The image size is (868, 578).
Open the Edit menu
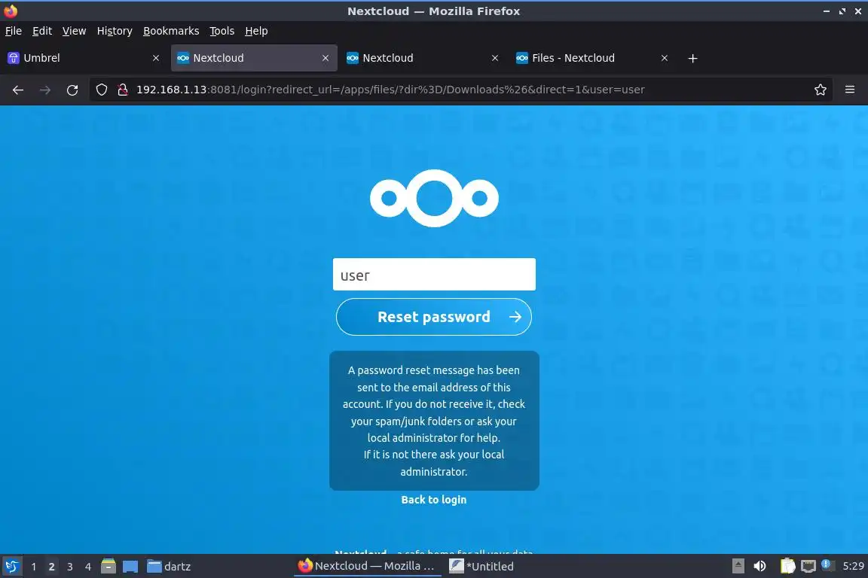click(x=42, y=31)
